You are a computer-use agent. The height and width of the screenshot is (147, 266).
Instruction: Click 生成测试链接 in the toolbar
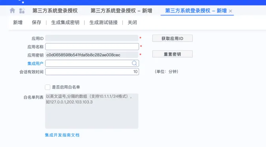coord(103,22)
